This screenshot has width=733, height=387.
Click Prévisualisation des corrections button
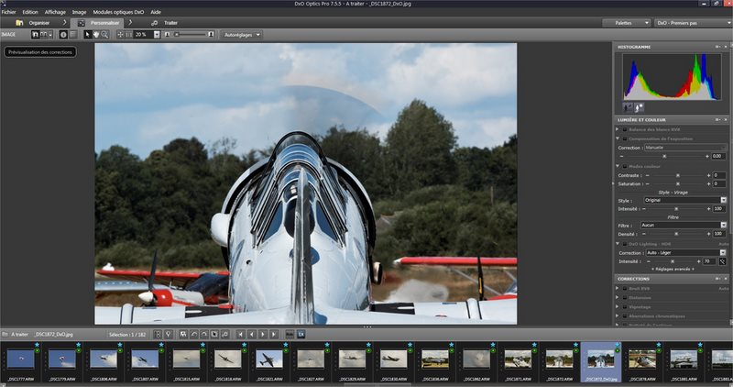40,52
